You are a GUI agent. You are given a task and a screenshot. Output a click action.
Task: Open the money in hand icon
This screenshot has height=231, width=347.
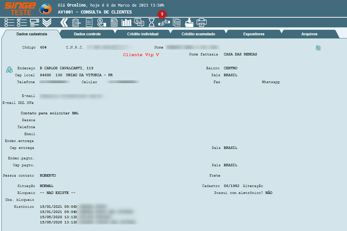(x=102, y=23)
